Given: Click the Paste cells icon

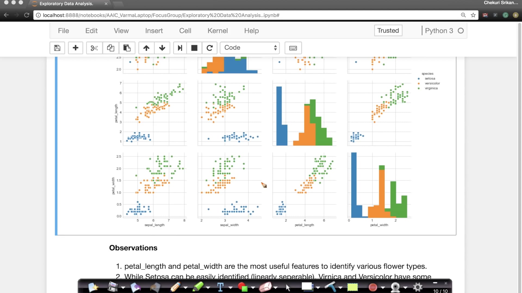Looking at the screenshot, I should click(x=126, y=47).
